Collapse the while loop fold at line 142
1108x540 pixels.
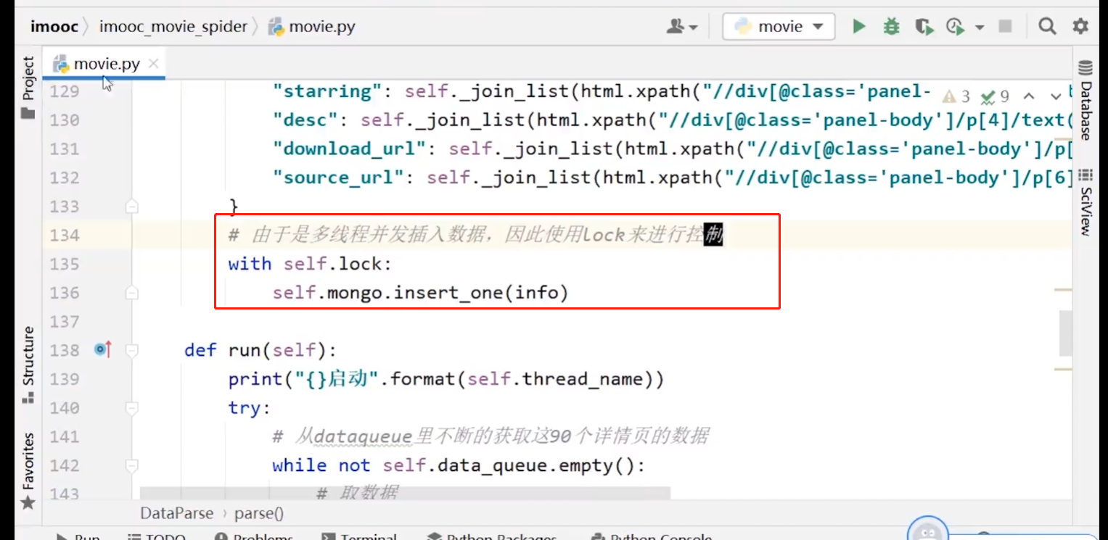(x=131, y=465)
